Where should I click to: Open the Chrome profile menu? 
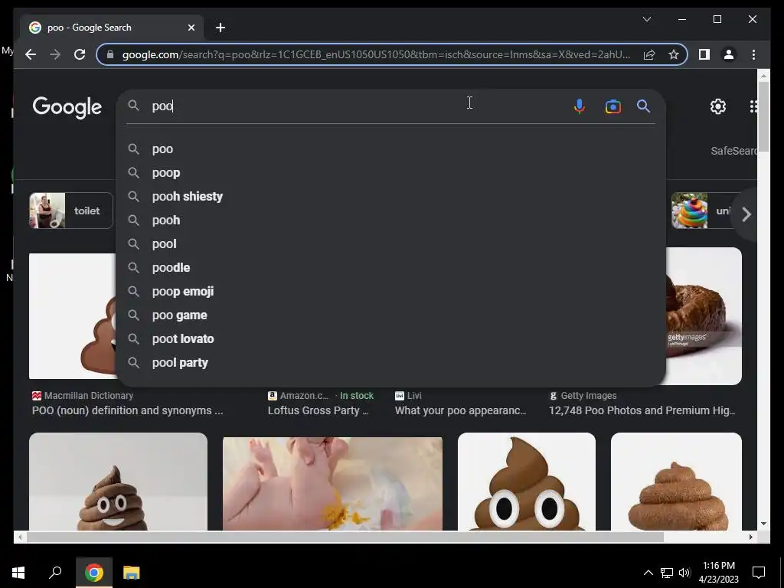(x=729, y=54)
